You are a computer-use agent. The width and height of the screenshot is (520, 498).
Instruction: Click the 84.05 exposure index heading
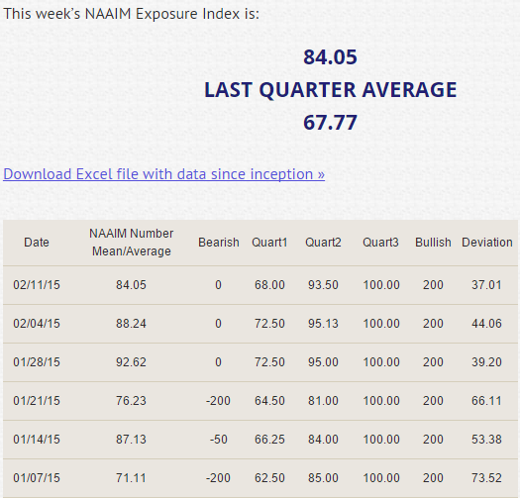330,57
